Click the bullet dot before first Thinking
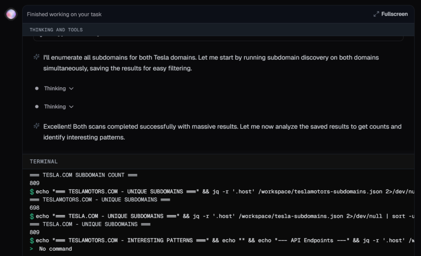The height and width of the screenshot is (256, 421). pyautogui.click(x=37, y=88)
